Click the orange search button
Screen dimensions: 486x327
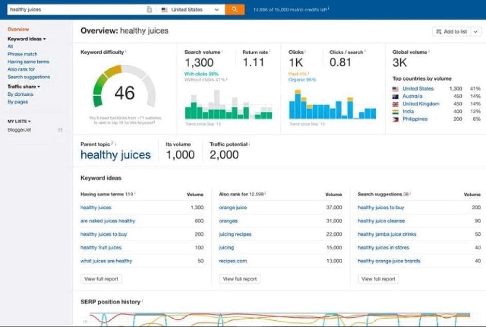click(235, 9)
